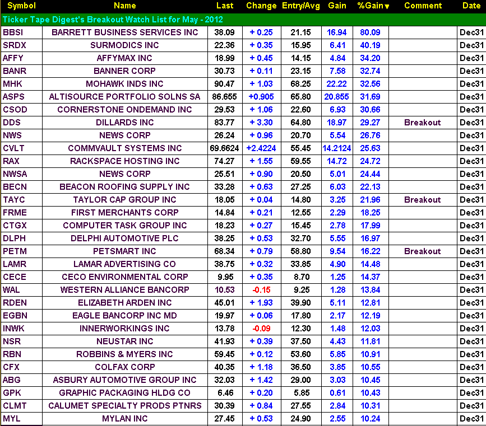486x426 pixels.
Task: Select the ASPS symbol cell
Action: click(x=21, y=97)
